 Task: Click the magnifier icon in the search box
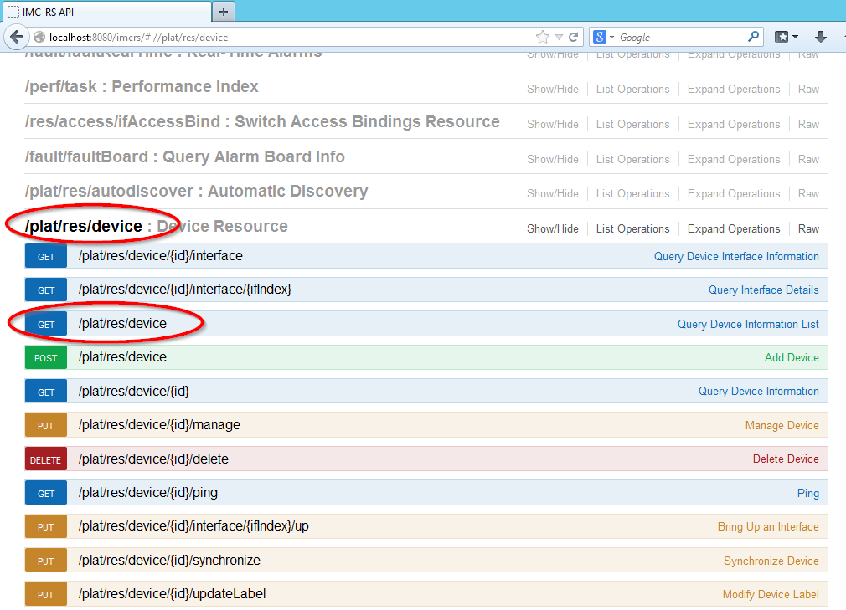click(753, 37)
